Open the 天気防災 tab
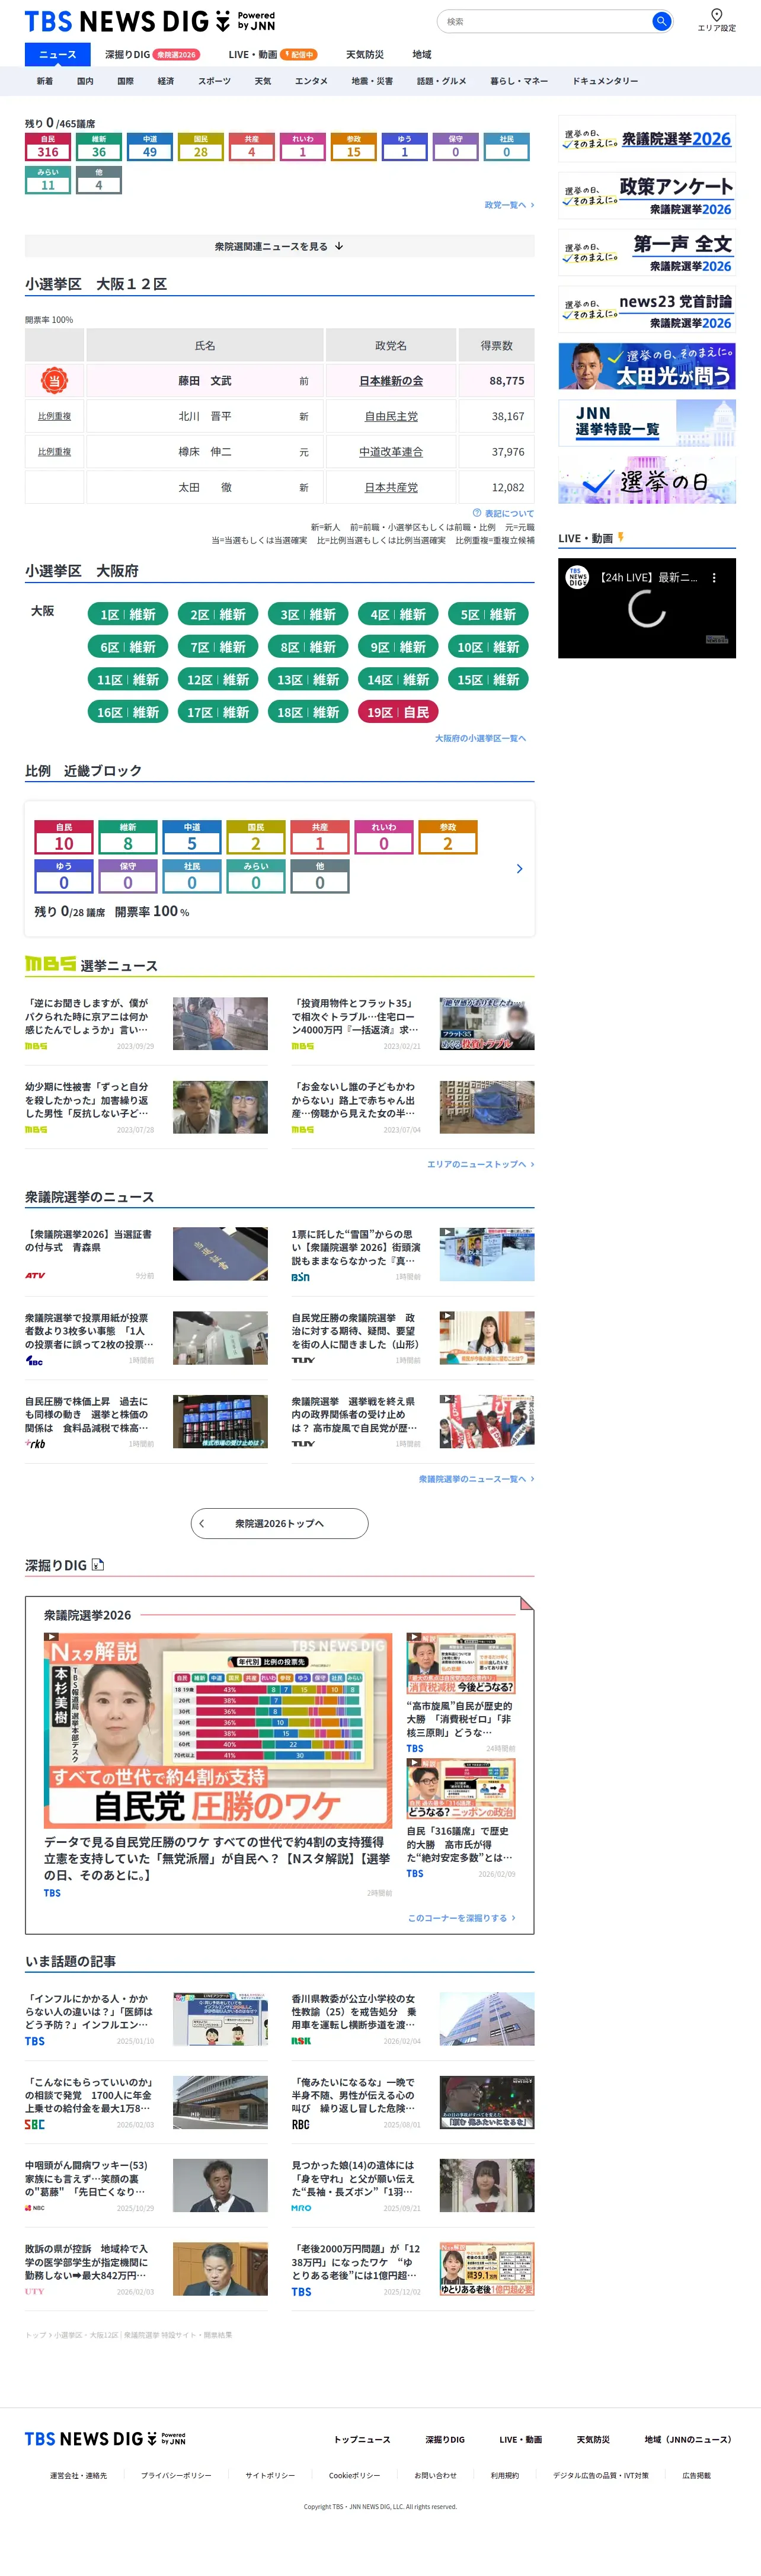761x2576 pixels. click(x=364, y=55)
